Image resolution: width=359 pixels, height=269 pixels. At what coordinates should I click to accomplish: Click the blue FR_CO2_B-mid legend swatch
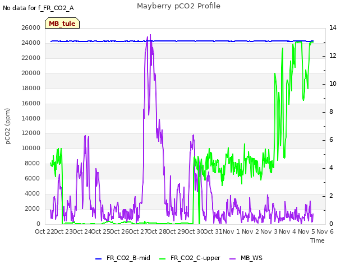click(x=99, y=259)
